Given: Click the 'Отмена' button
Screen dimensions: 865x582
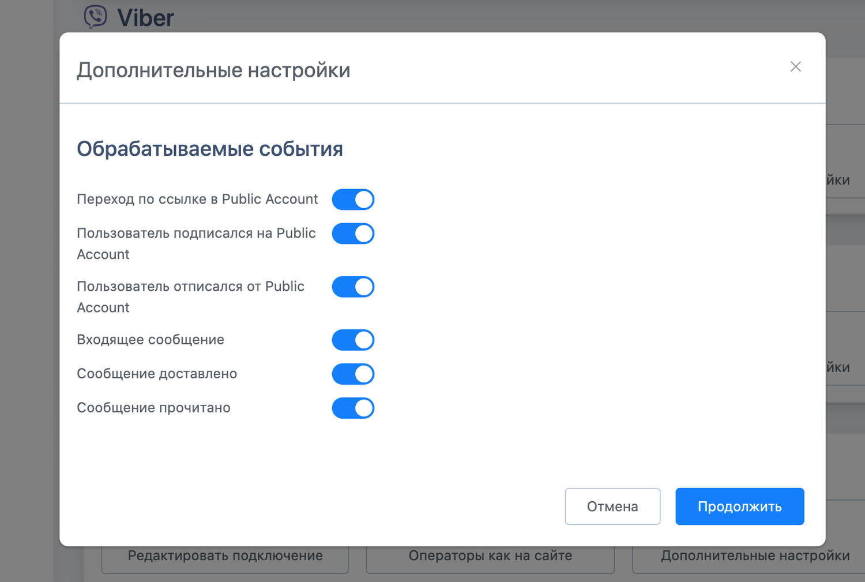Looking at the screenshot, I should point(612,506).
